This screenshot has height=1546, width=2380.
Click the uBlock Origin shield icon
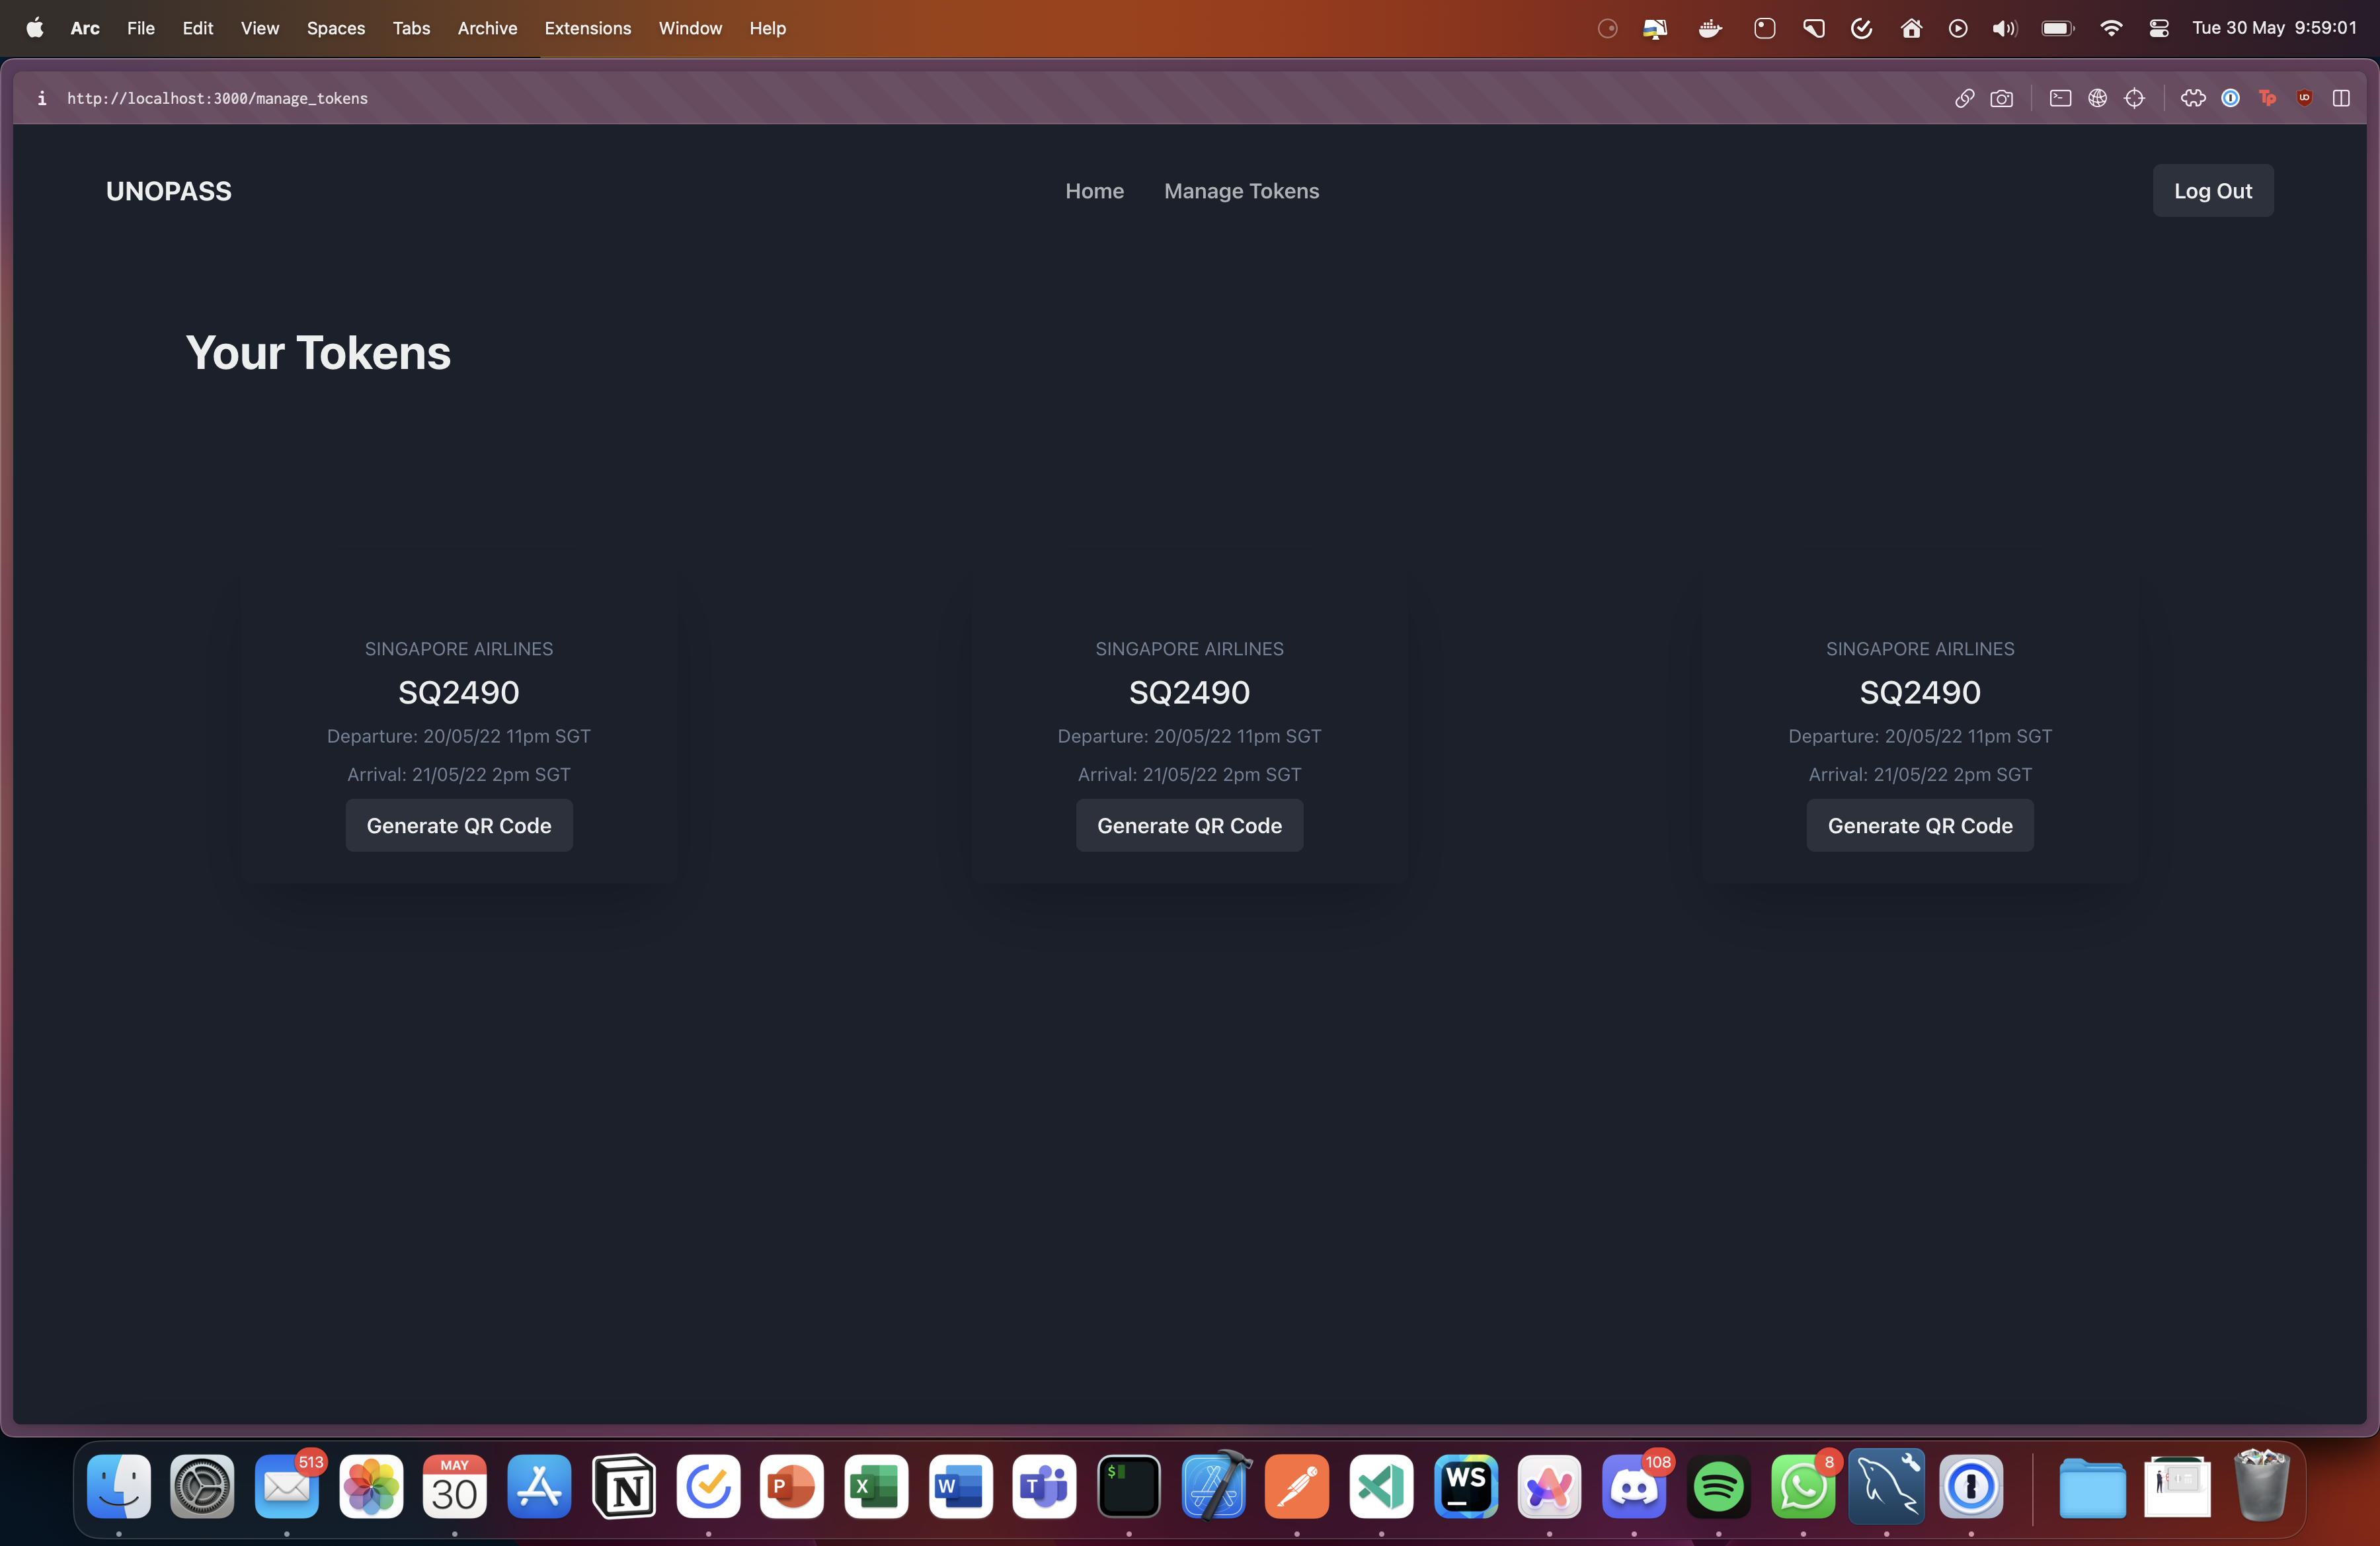[2304, 98]
